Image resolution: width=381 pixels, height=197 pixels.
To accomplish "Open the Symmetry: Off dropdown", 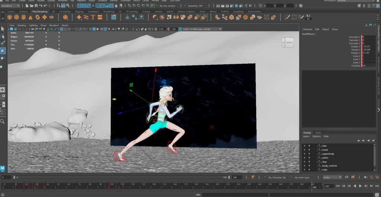I will point(196,6).
